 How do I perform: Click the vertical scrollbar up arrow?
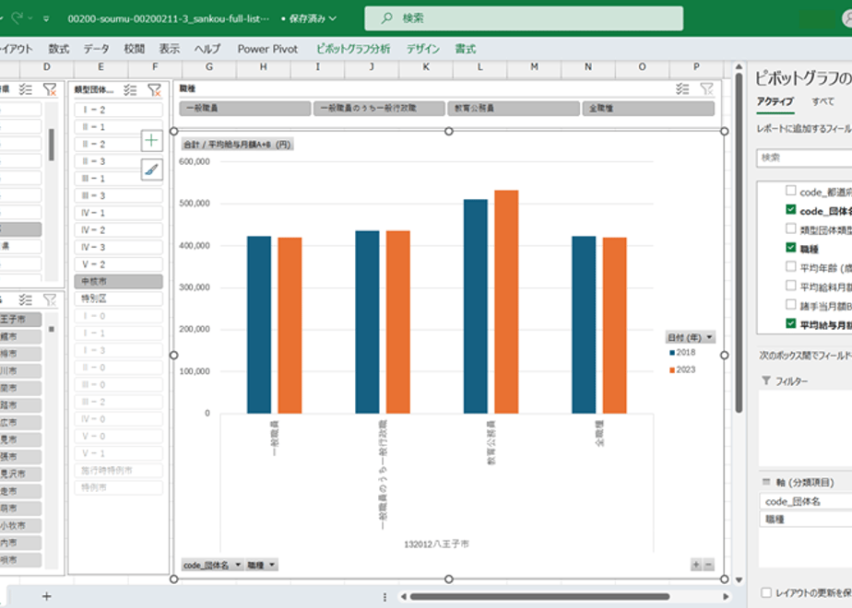point(739,66)
